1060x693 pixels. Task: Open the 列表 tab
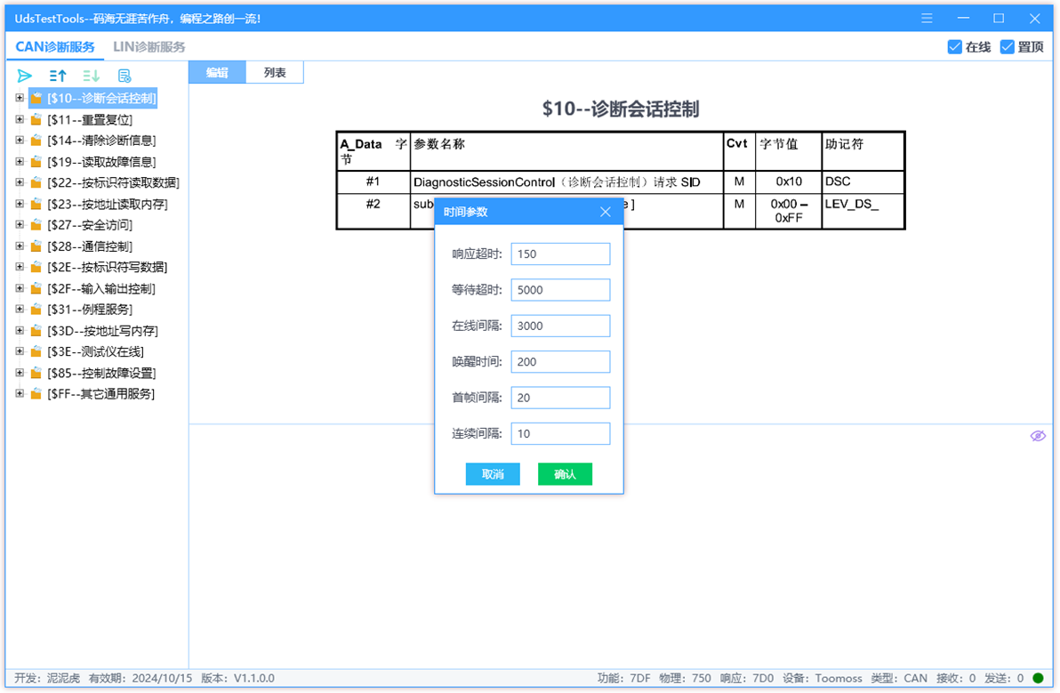(x=276, y=72)
